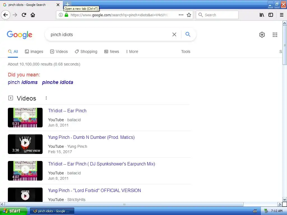Image resolution: width=287 pixels, height=215 pixels.
Task: Switch to the Shopping tab
Action: point(86,52)
